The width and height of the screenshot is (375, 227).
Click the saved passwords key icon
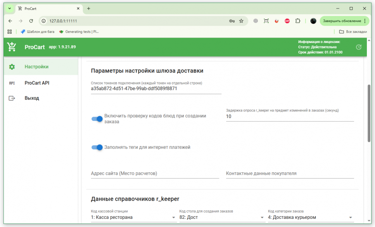point(232,21)
